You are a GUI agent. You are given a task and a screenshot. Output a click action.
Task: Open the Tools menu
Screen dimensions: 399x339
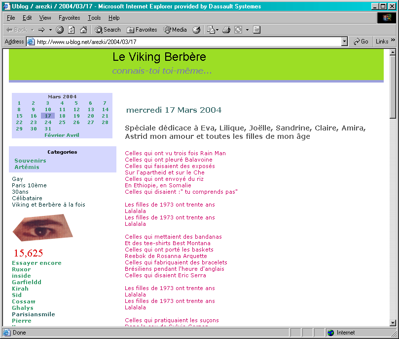coord(94,18)
